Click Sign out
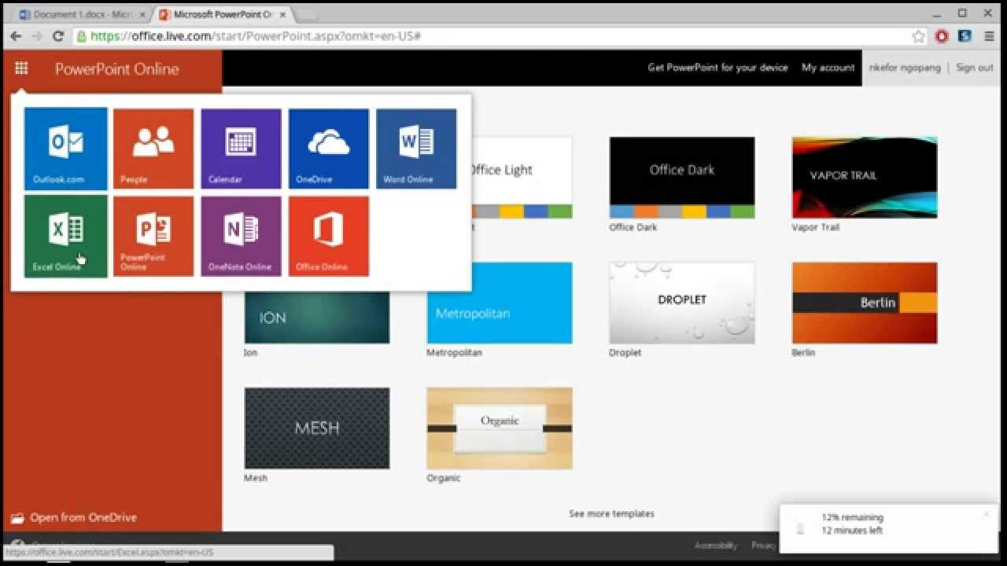Screen dimensions: 1007x566 point(974,68)
